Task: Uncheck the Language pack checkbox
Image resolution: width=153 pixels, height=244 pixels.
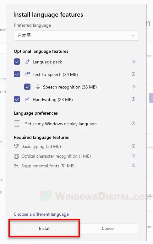Action: click(17, 62)
